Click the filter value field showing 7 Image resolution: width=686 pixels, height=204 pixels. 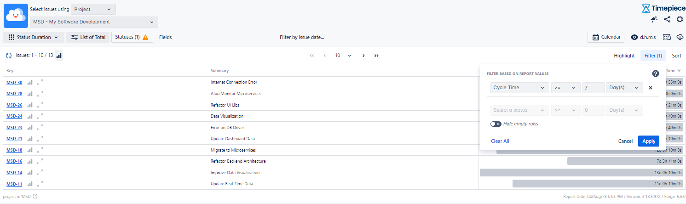[594, 88]
